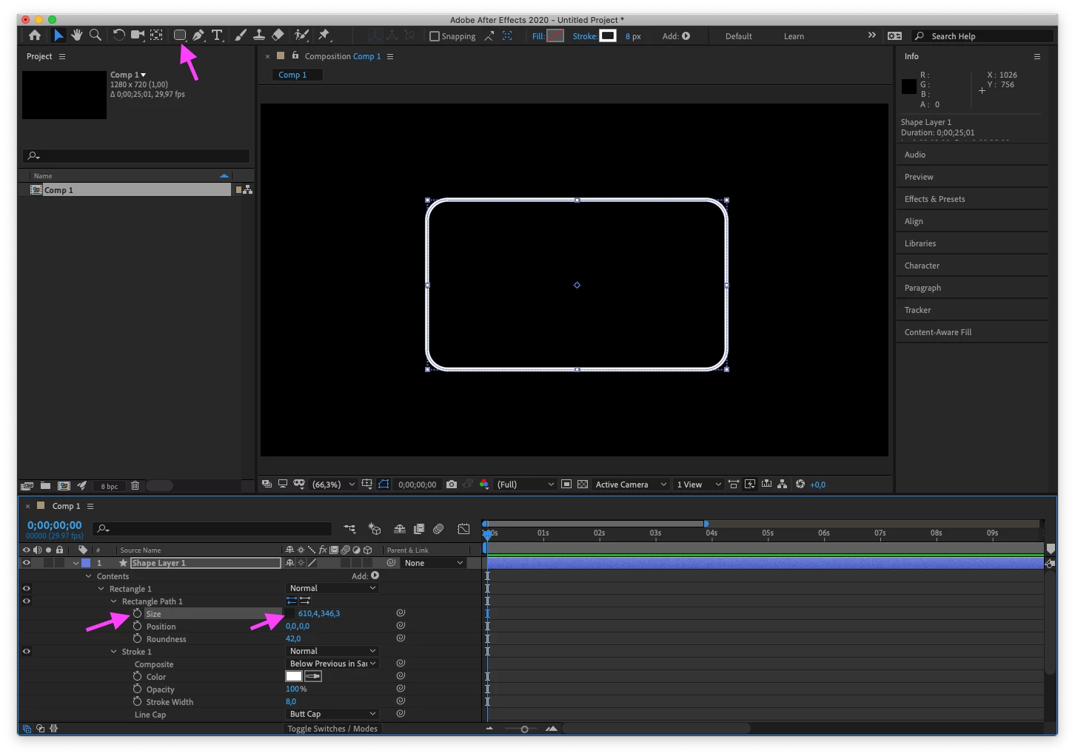Open the Parent & Link None dropdown
This screenshot has height=756, width=1075.
(434, 563)
